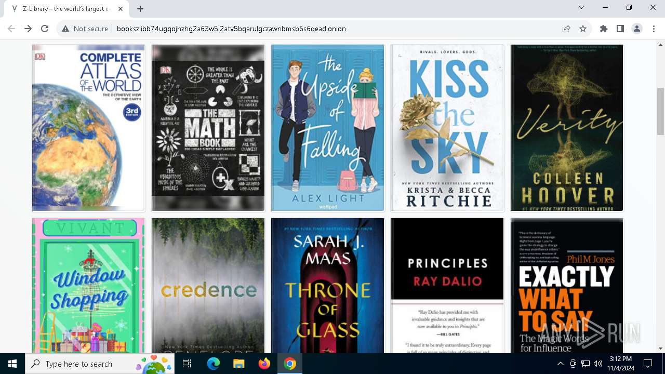Open the Verity by Colleen Hoover cover
This screenshot has width=665, height=374.
click(567, 128)
